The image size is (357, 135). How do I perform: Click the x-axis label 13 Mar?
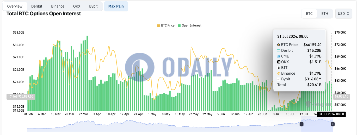tap(56, 114)
